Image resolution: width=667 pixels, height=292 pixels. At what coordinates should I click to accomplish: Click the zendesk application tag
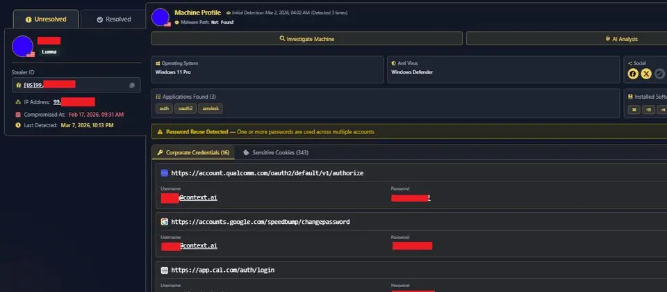(x=211, y=108)
